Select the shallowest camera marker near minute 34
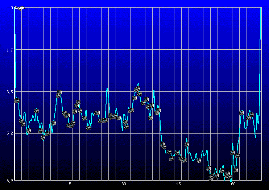Image resolution: width=269 pixels, height=190 pixels. (x=137, y=89)
